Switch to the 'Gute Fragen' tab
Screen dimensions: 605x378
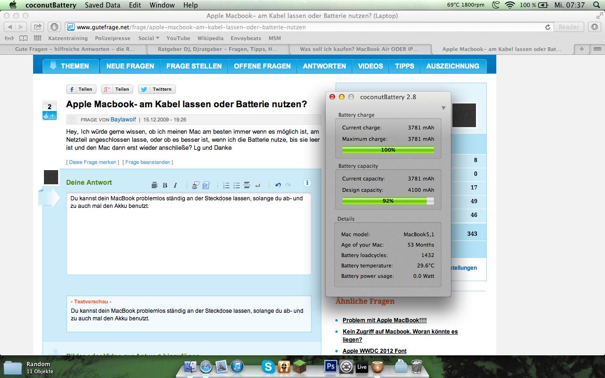tap(75, 49)
